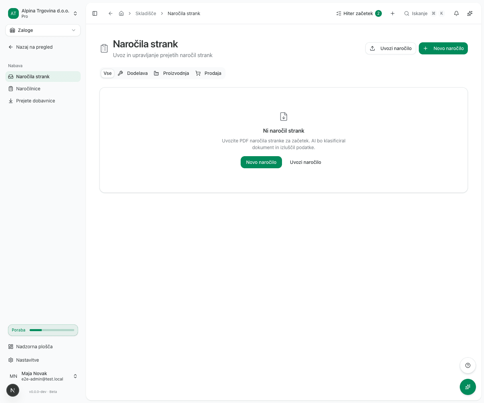Open the home breadcrumb icon
Screen dimensions: 484x403
coord(121,13)
